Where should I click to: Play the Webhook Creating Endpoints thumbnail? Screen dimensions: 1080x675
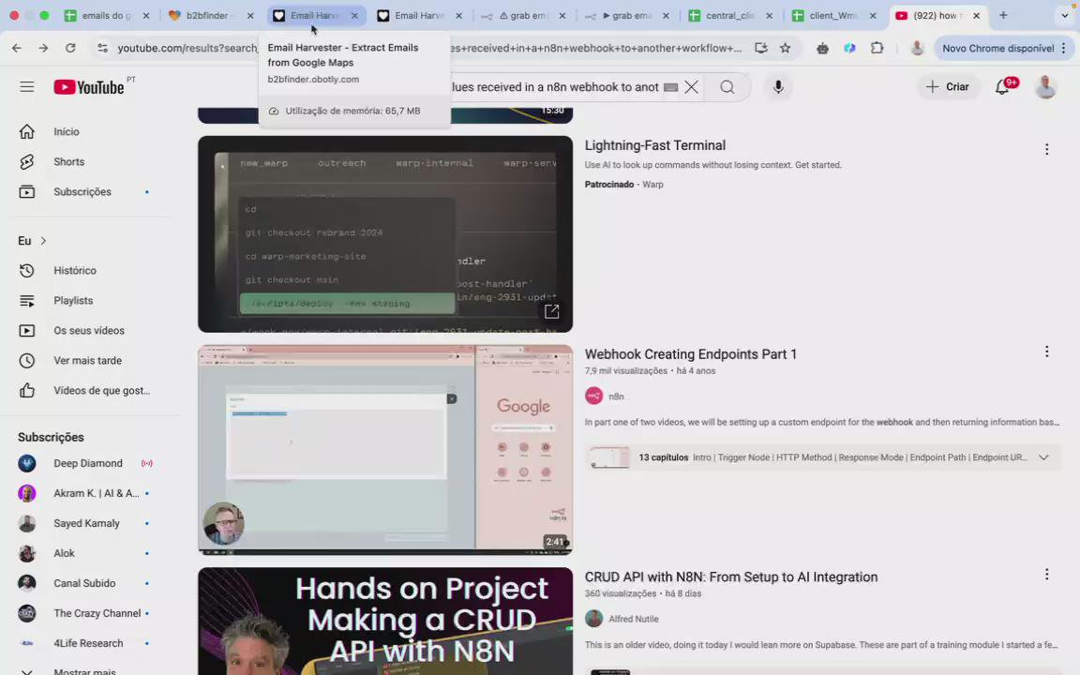tap(385, 450)
